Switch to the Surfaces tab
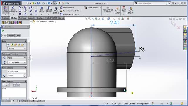 [23, 18]
